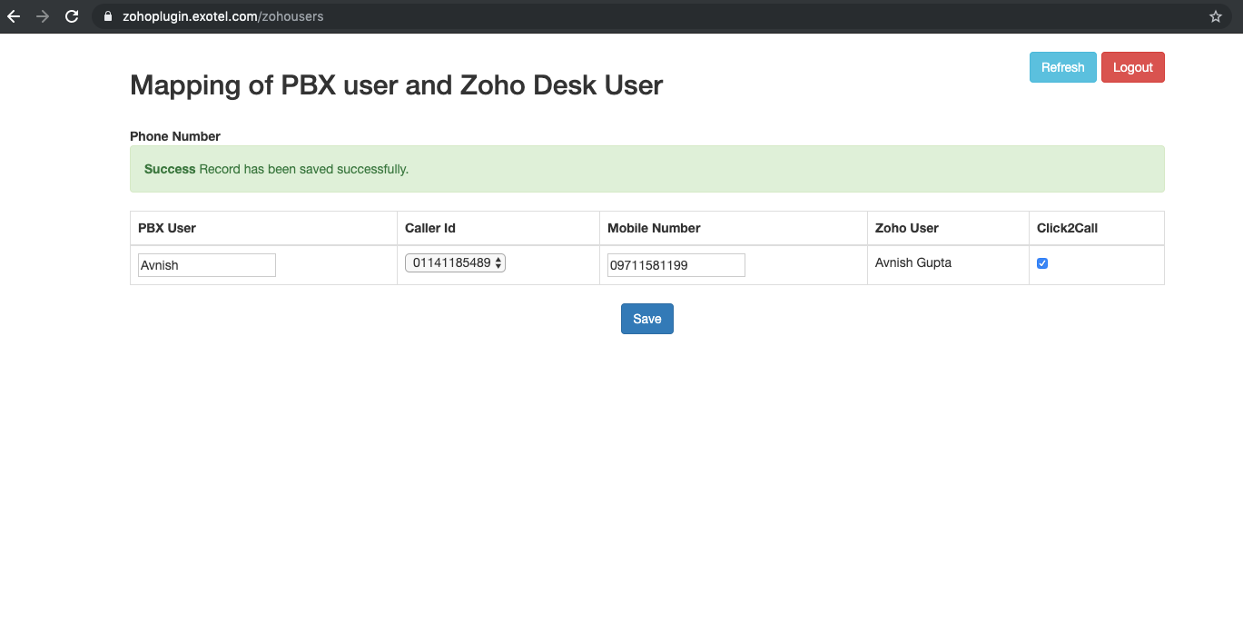Edit Mobile Number field 09711581199
1243x623 pixels.
click(x=676, y=265)
